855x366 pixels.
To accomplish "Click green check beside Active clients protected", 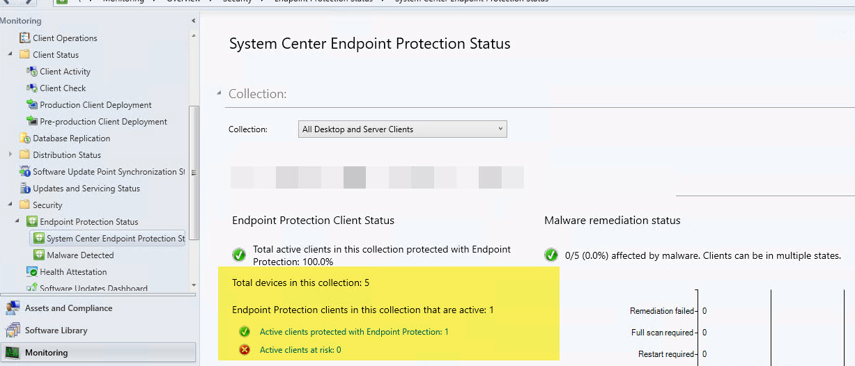I will coord(245,332).
